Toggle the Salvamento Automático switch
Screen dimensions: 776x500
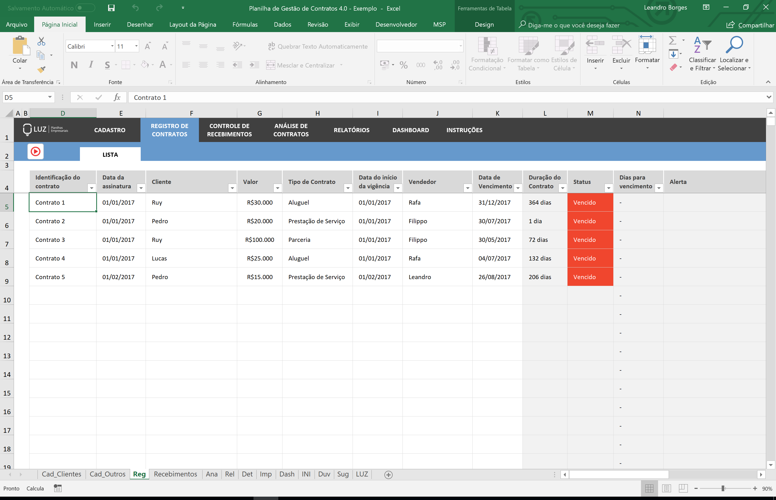(85, 8)
